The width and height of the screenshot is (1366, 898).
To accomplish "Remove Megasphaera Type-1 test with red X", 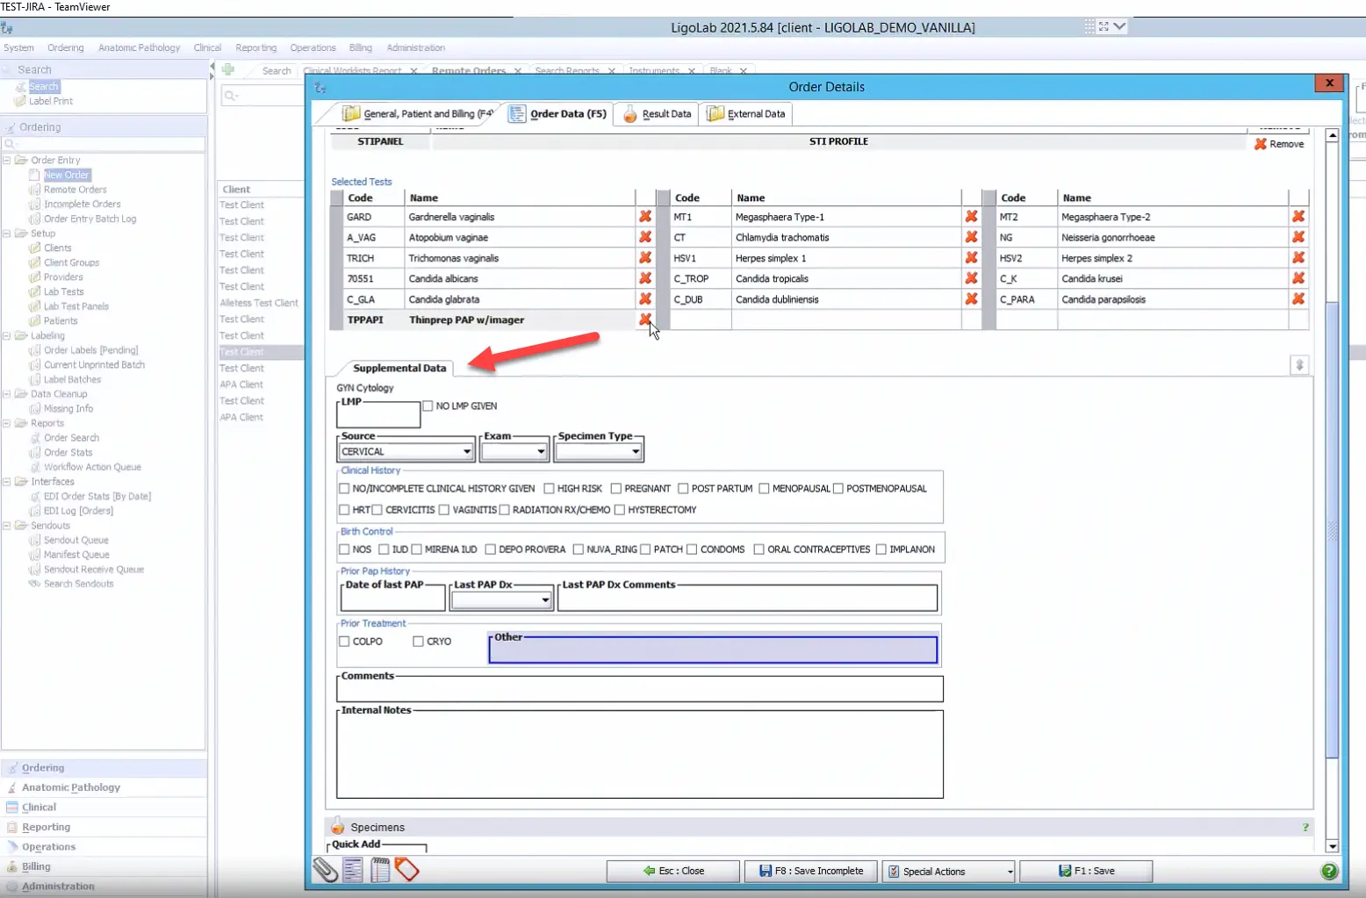I will point(972,216).
